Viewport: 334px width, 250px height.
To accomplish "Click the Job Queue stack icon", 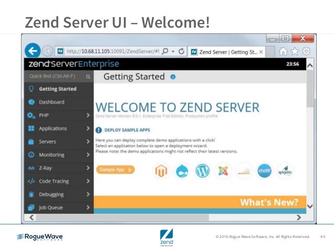I will click(31, 208).
